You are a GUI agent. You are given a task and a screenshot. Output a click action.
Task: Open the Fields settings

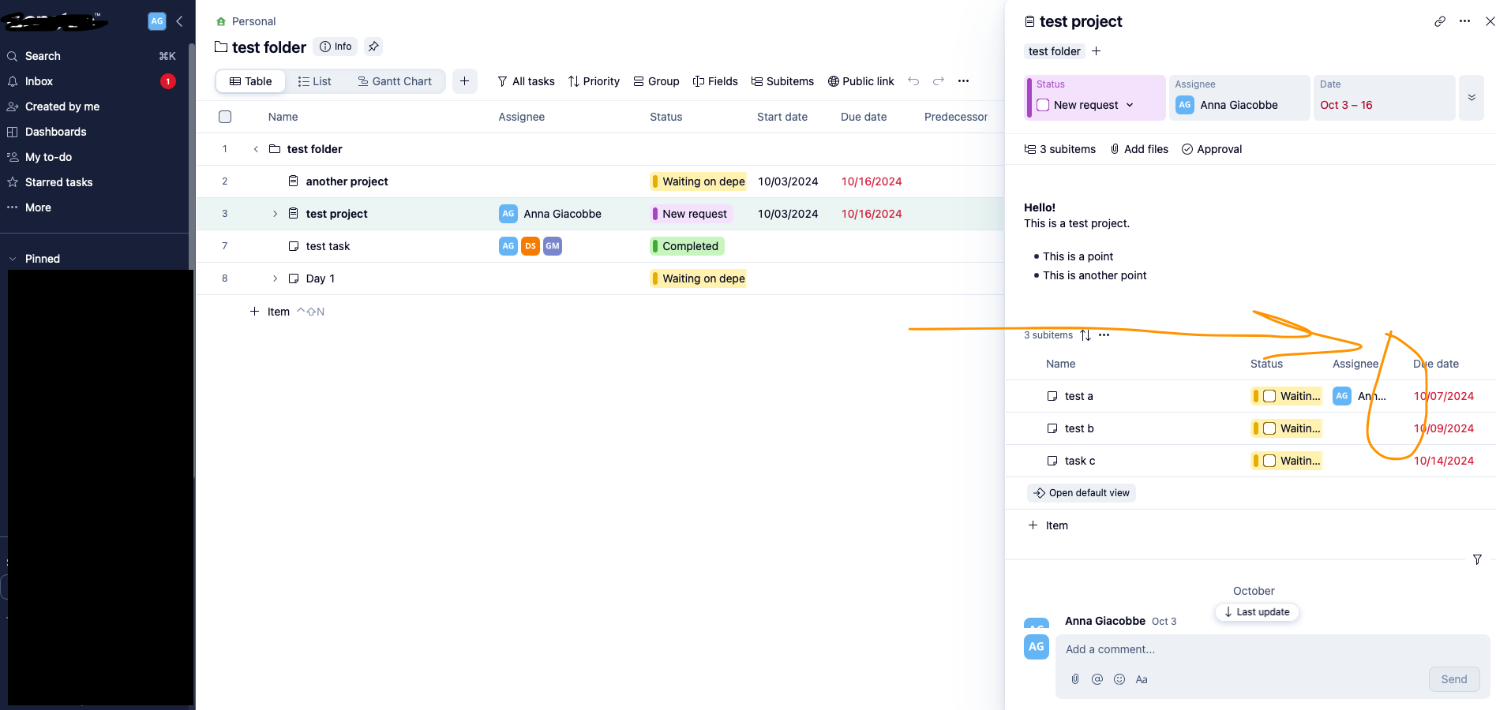click(x=715, y=81)
